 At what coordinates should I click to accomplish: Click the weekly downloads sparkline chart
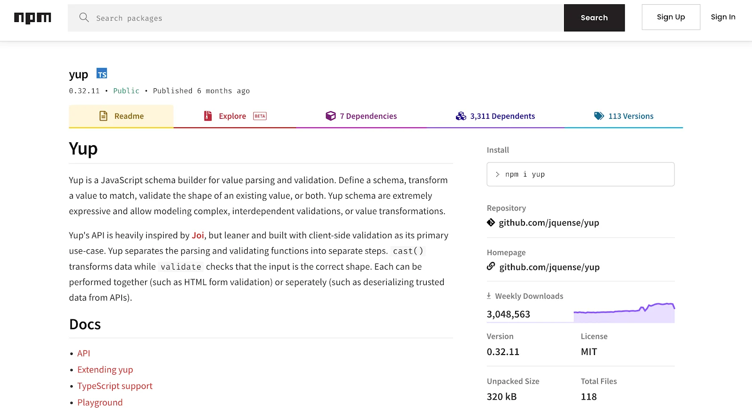point(624,313)
